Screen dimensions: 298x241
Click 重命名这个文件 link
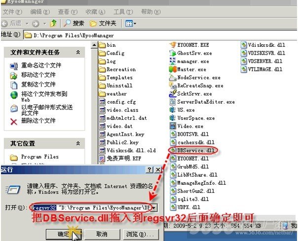coord(41,66)
